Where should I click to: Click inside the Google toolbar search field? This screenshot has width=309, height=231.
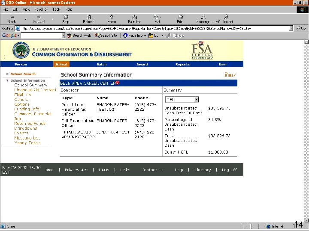(x=41, y=36)
